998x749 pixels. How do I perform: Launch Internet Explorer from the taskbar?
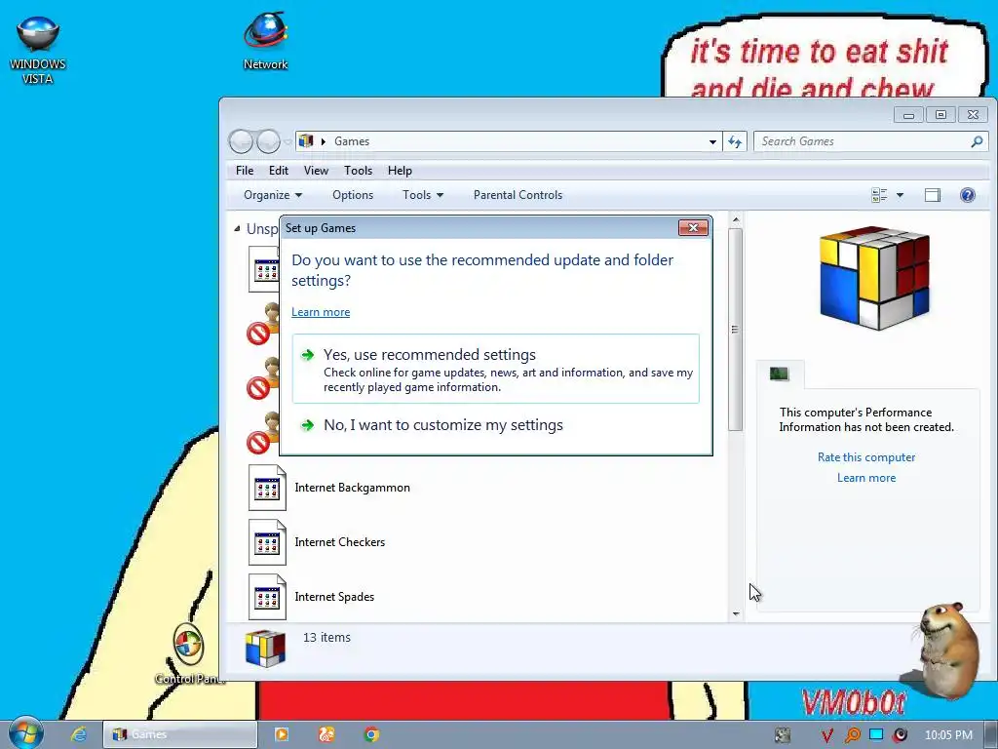pyautogui.click(x=79, y=734)
